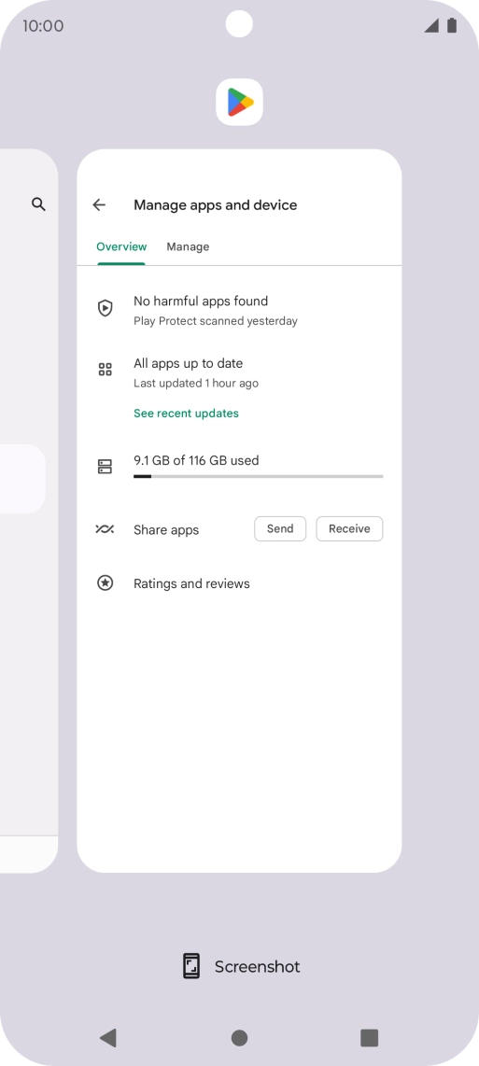Tap the storage drive icon

[105, 467]
